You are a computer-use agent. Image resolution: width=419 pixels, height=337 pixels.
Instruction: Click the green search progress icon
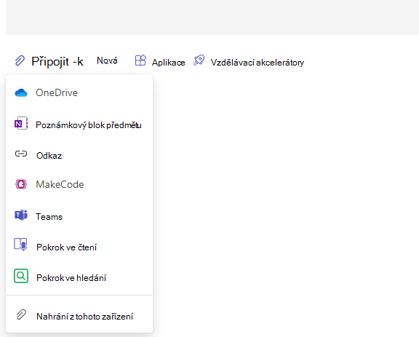pyautogui.click(x=21, y=276)
